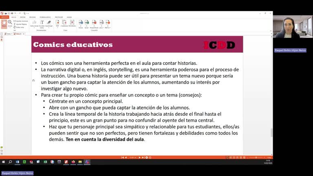This screenshot has height=176, width=313.
Task: Click the taskbar clock
Action: tap(268, 162)
